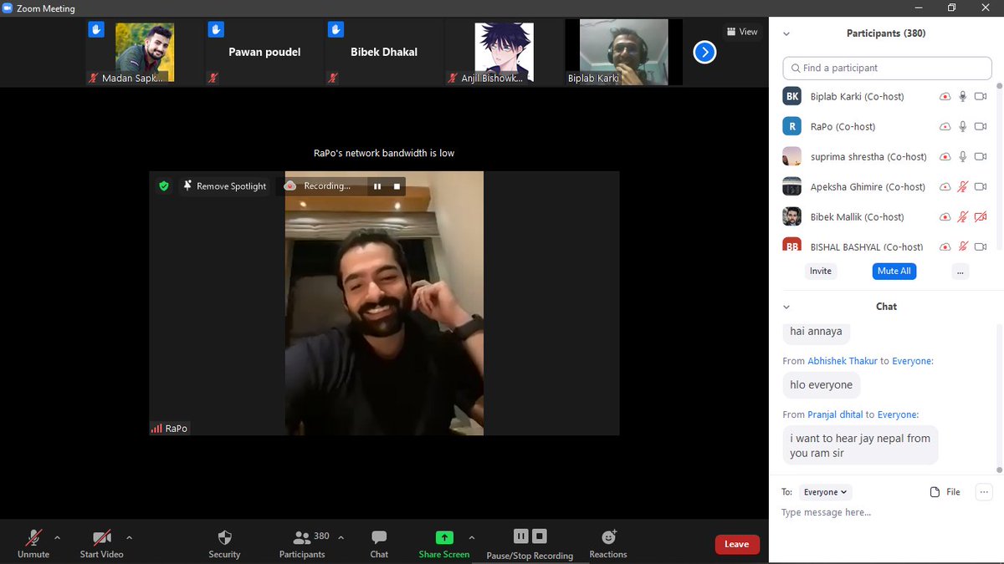
Task: Open audio options chevron beside Unmute
Action: (x=57, y=539)
